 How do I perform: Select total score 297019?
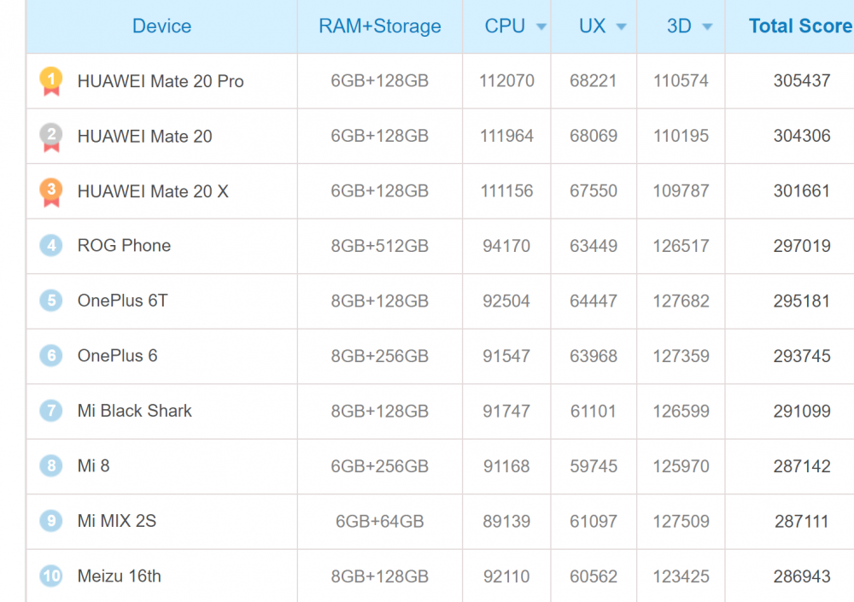[x=802, y=246]
